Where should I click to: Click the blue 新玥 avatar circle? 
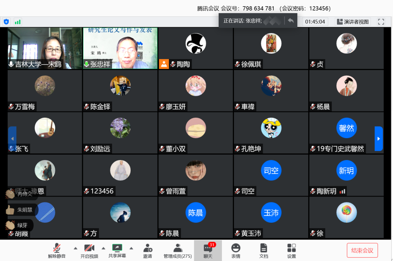(x=347, y=170)
